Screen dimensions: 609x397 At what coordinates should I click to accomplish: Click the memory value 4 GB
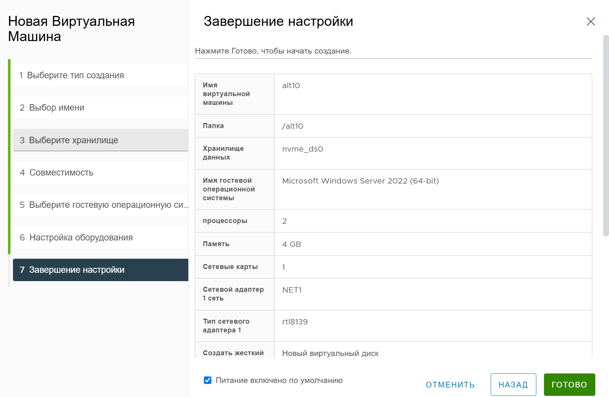coord(291,244)
